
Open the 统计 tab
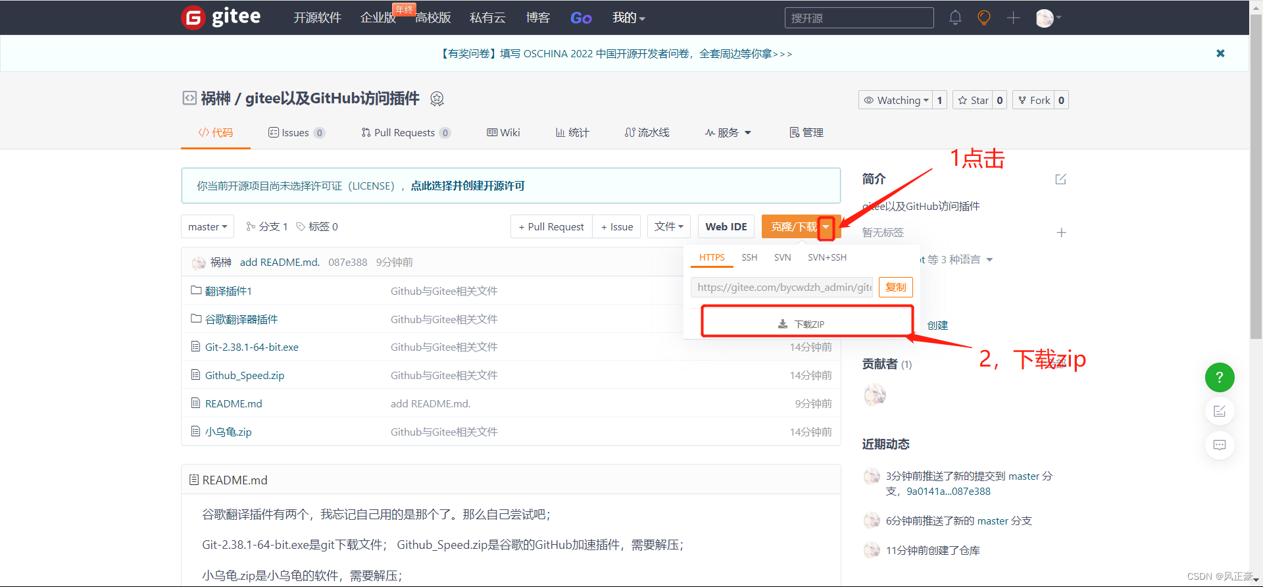572,133
